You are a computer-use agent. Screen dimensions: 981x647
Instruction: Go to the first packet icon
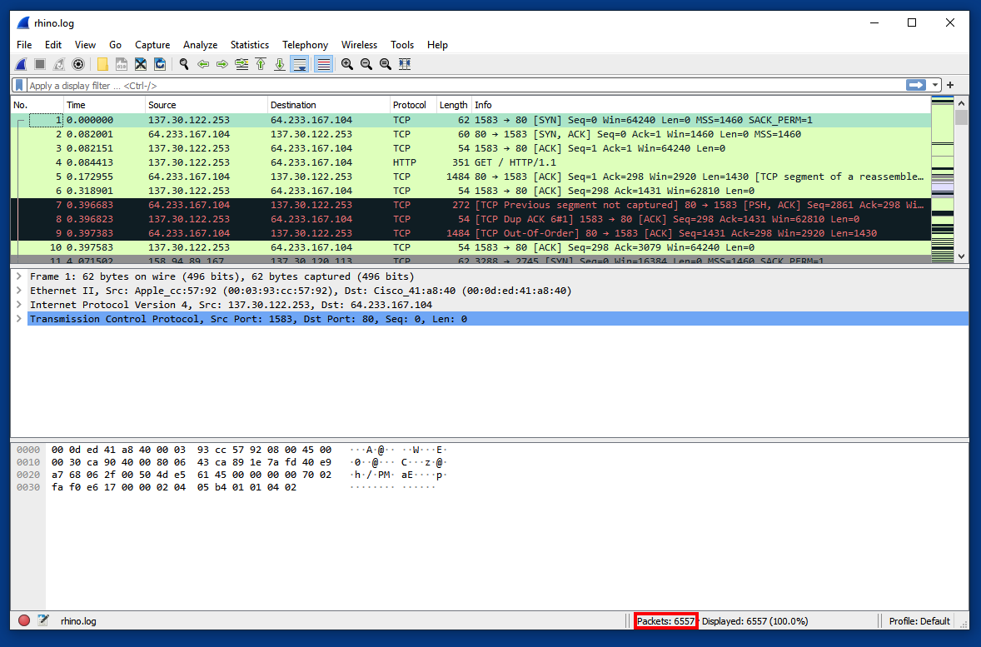[x=261, y=64]
